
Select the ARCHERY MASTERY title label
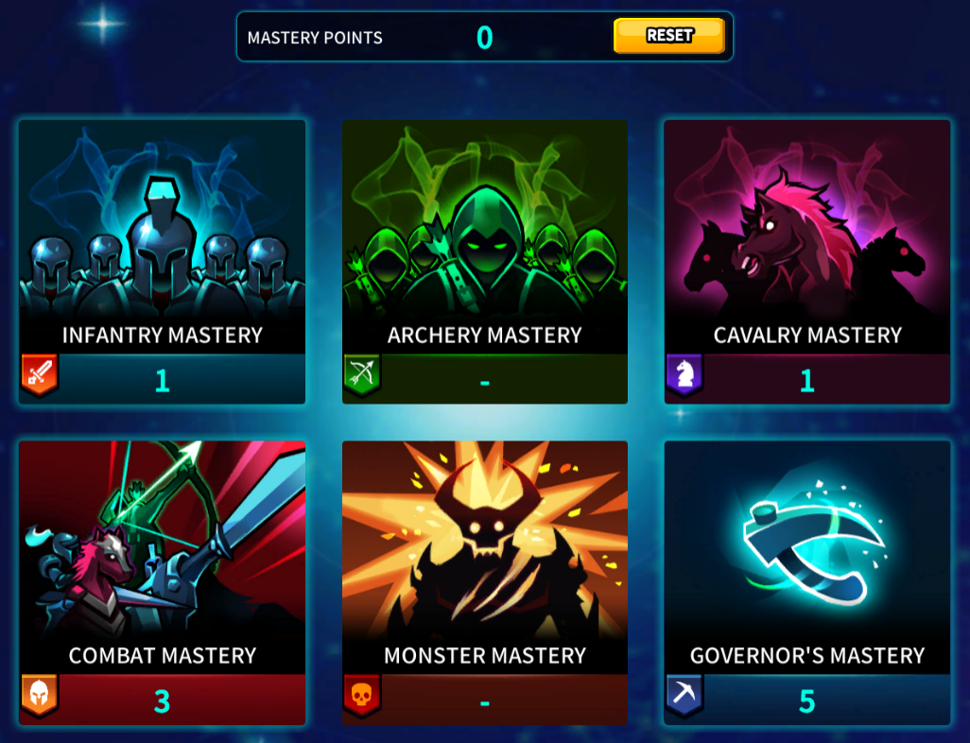[x=485, y=336]
